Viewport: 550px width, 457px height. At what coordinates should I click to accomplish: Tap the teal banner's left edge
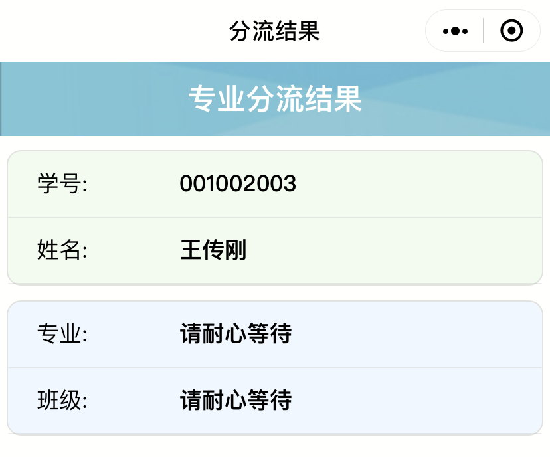(4, 100)
